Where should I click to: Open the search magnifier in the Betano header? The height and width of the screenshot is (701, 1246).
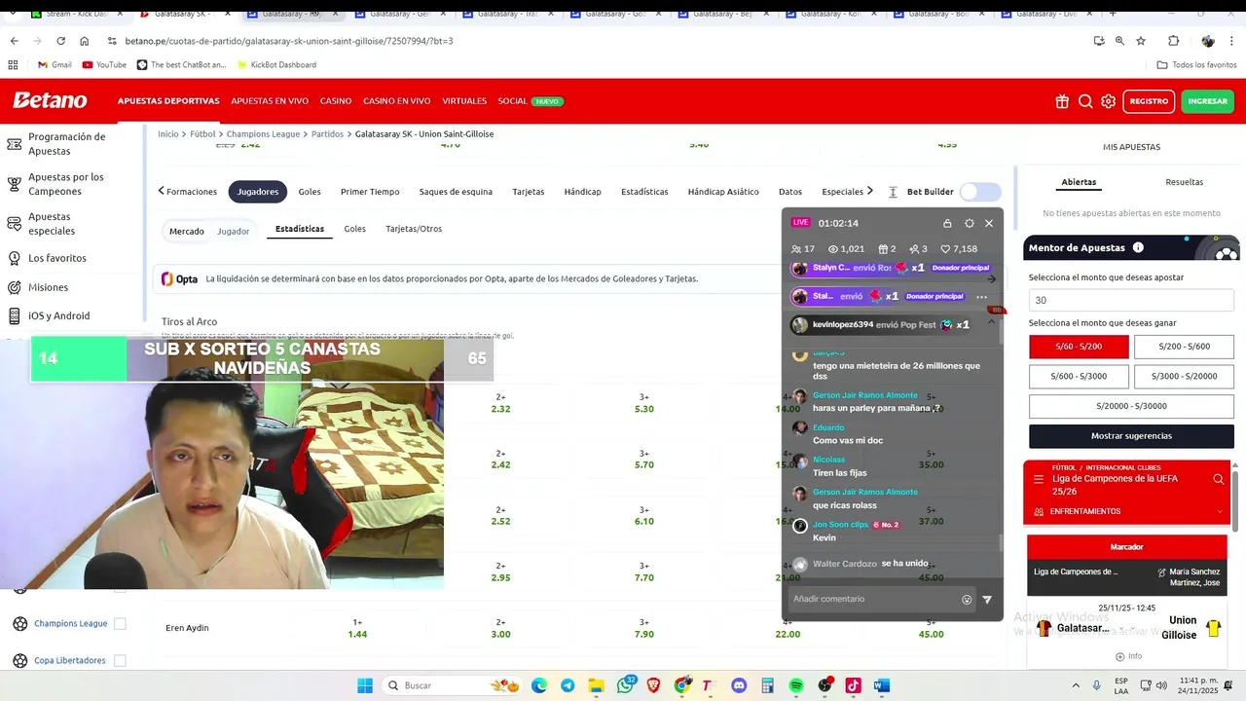pyautogui.click(x=1085, y=101)
